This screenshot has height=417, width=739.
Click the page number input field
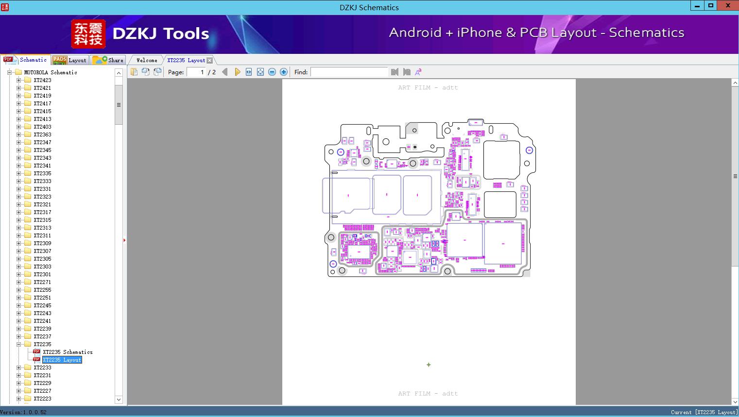pos(196,72)
